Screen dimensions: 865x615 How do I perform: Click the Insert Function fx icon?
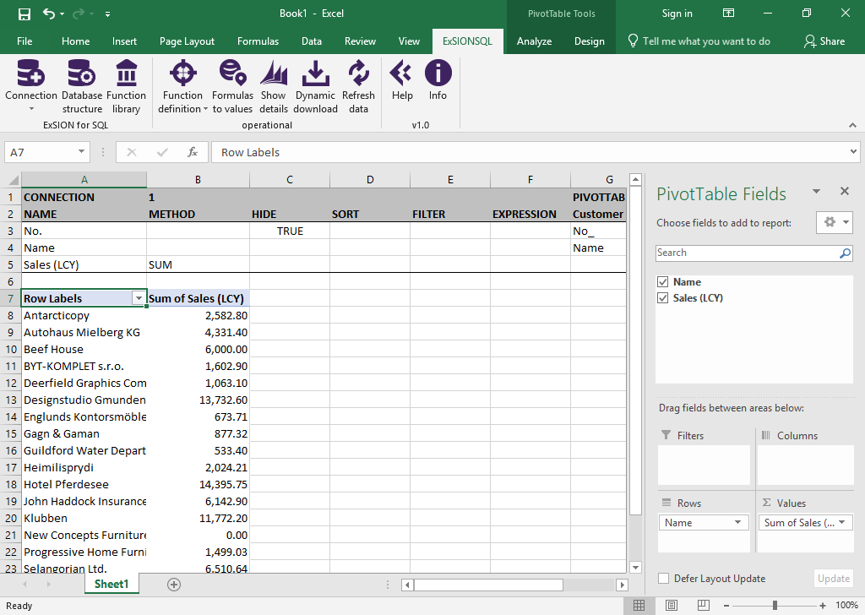click(193, 152)
